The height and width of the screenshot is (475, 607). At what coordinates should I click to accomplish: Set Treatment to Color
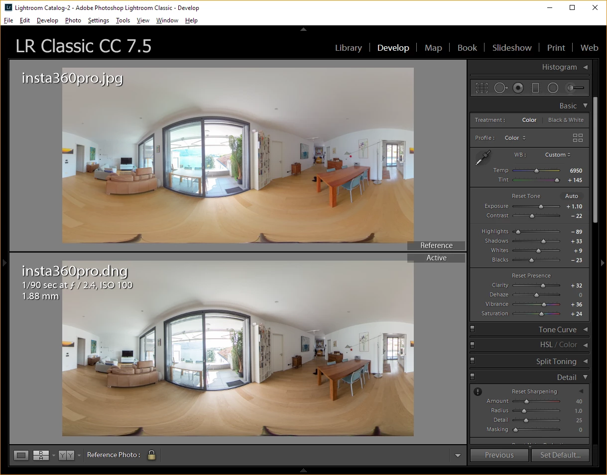pyautogui.click(x=529, y=120)
